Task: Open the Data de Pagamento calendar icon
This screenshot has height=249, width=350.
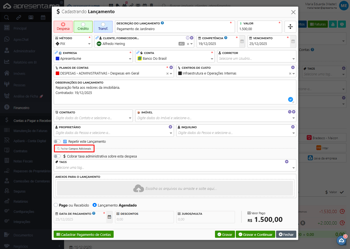Action: pyautogui.click(x=109, y=217)
